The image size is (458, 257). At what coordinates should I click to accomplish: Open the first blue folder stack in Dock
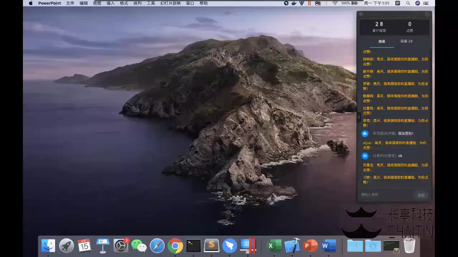pyautogui.click(x=355, y=246)
